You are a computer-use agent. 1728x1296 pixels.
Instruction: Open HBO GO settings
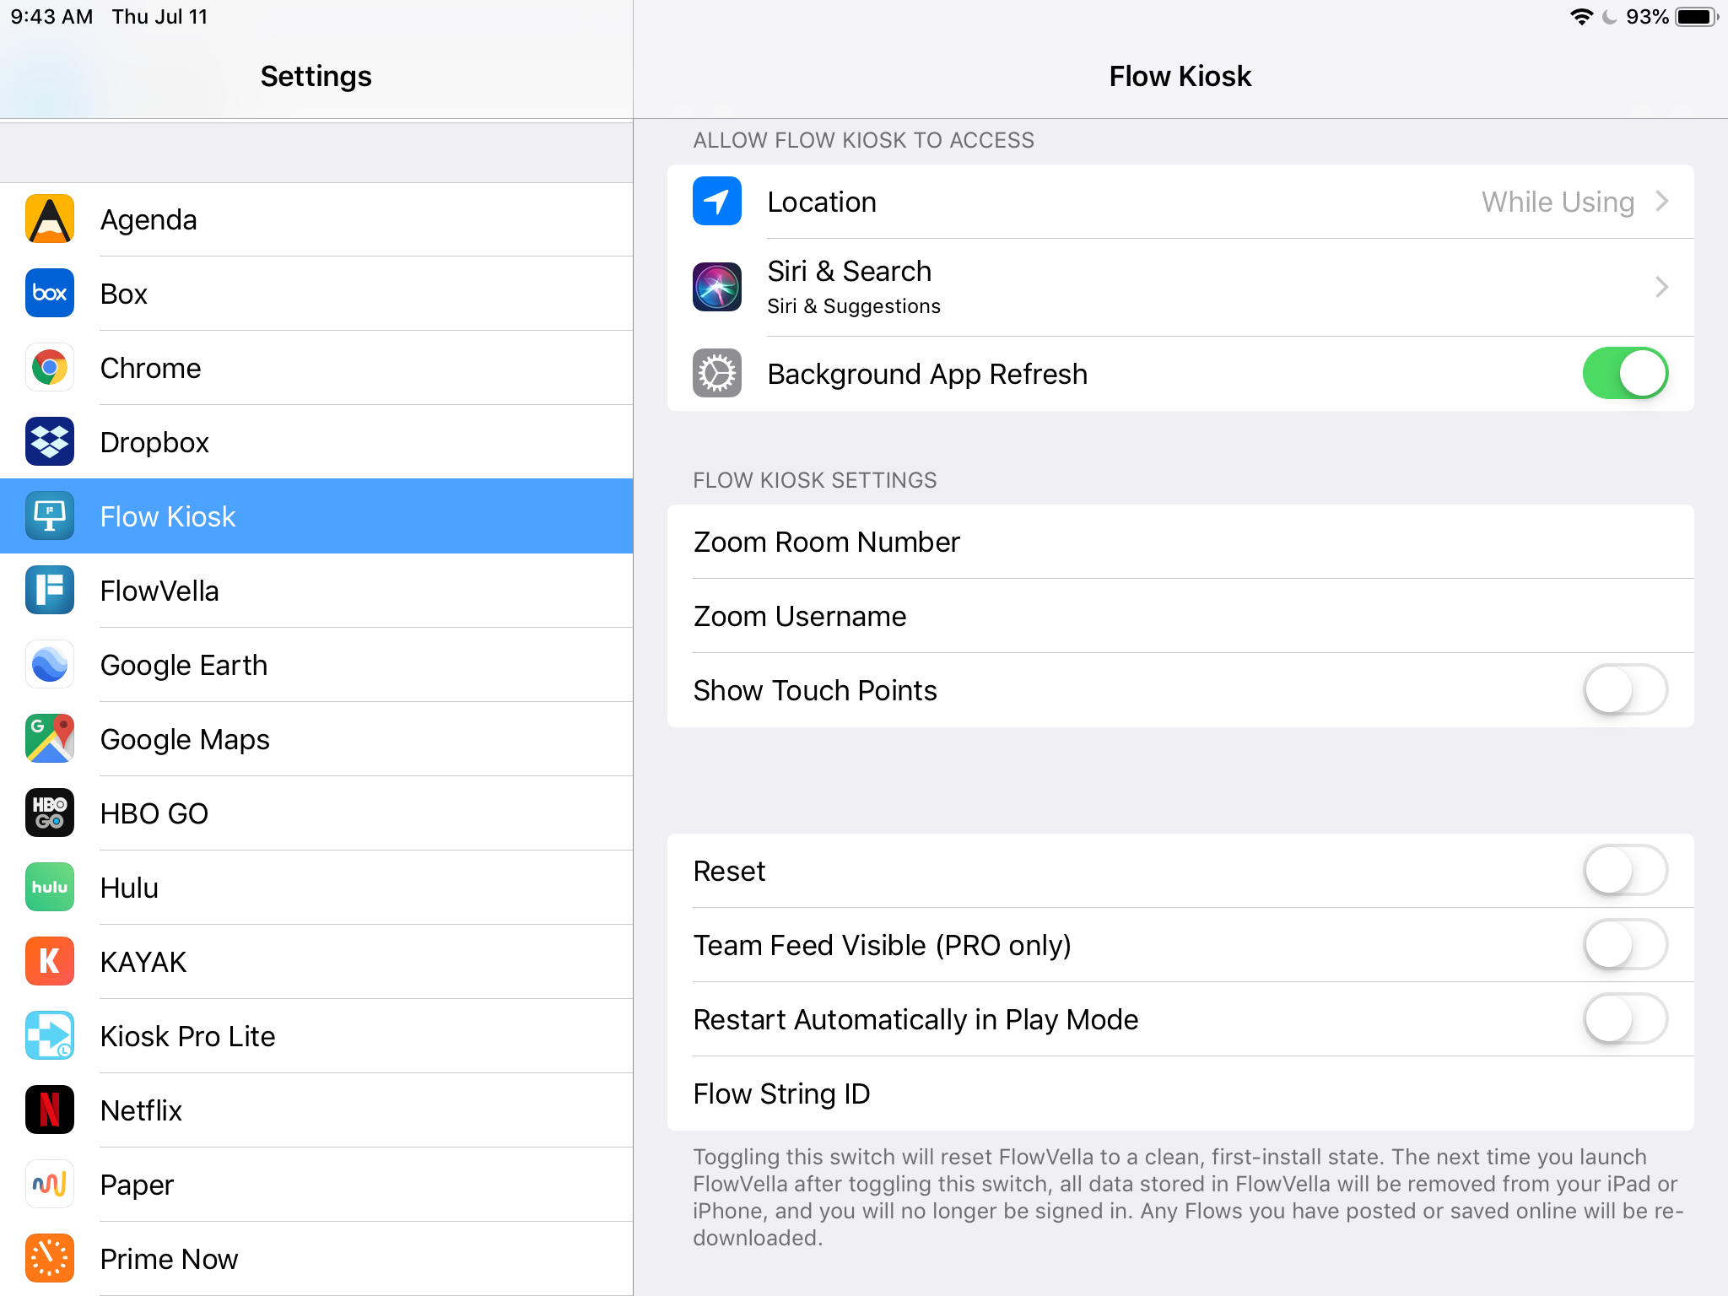[316, 813]
